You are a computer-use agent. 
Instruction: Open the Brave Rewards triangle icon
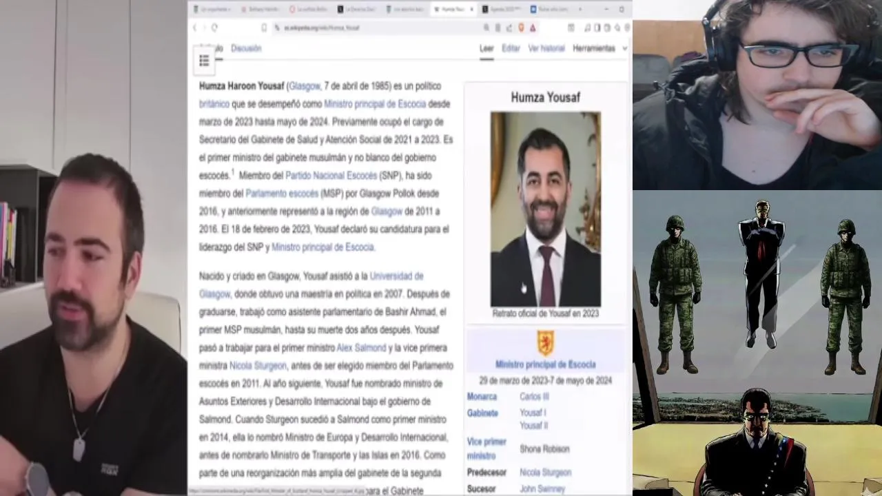533,28
